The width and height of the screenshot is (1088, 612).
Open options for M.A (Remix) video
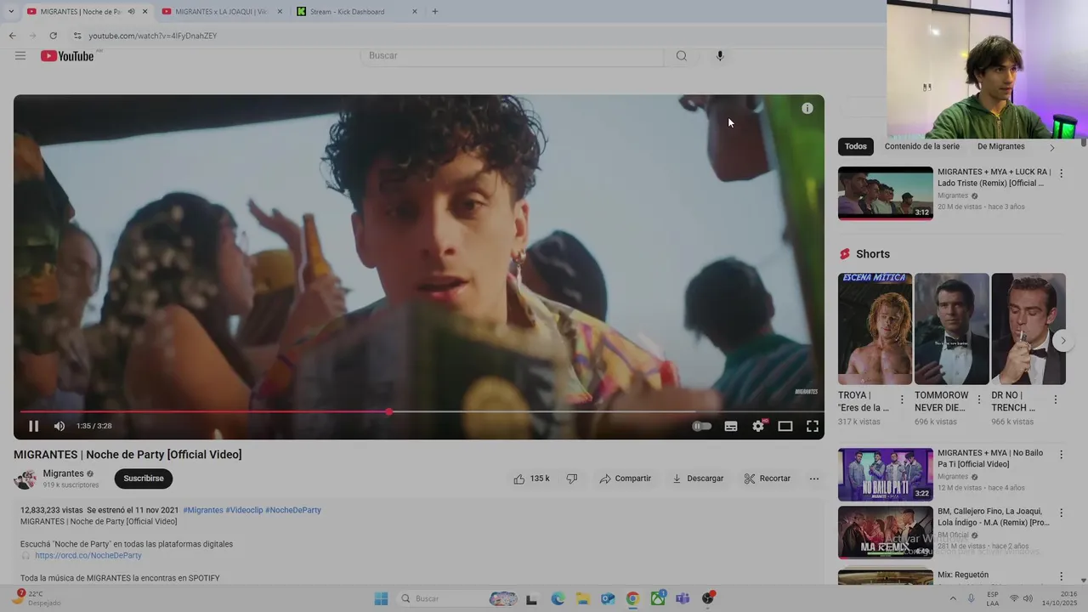click(x=1061, y=513)
